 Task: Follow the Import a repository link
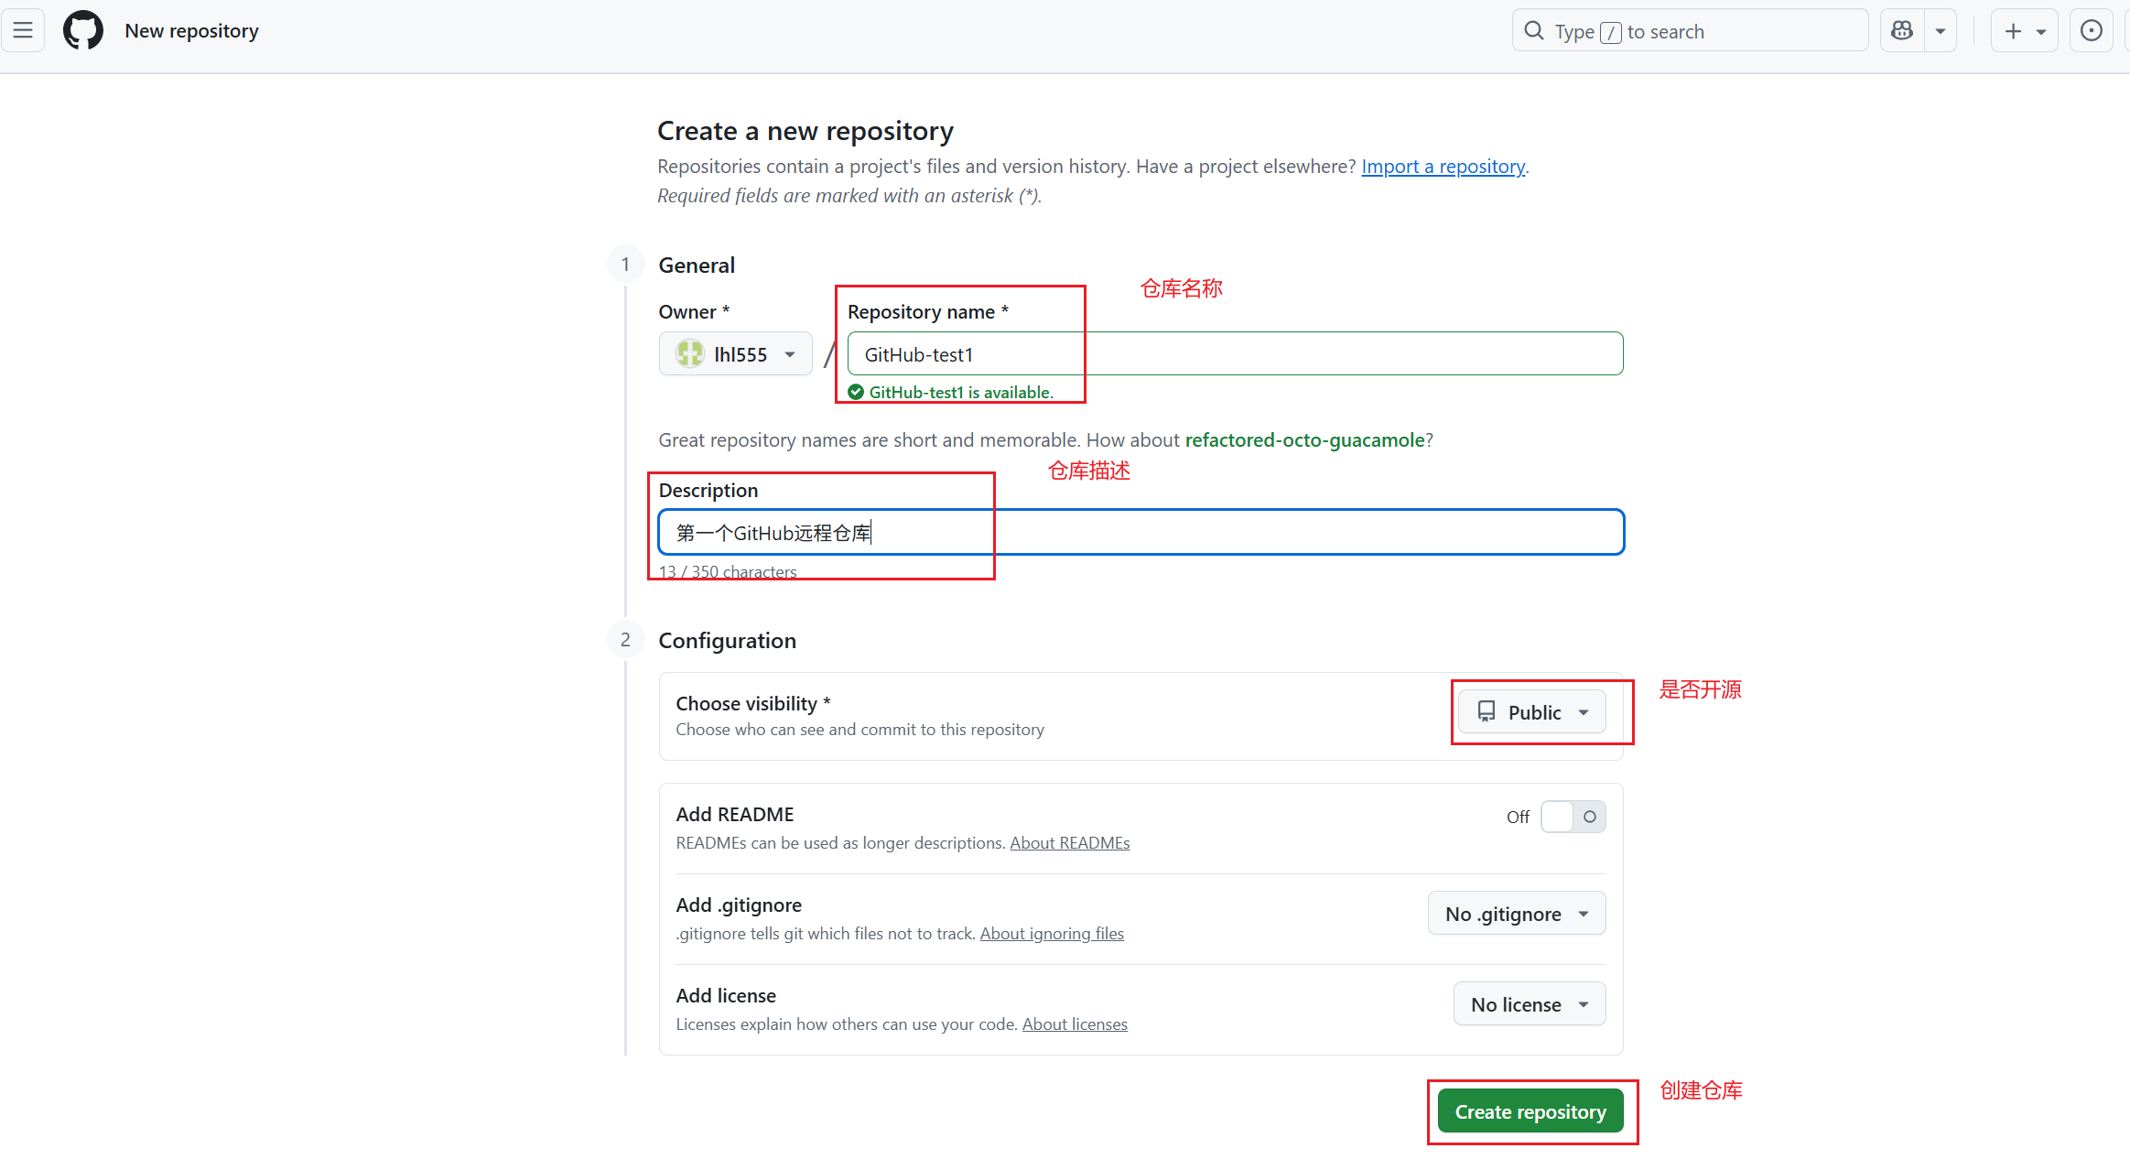click(x=1443, y=167)
